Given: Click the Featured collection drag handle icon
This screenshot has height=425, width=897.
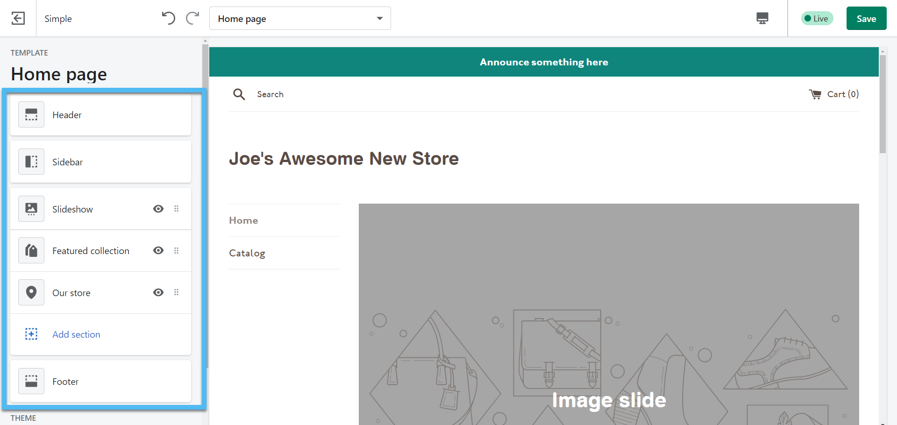Looking at the screenshot, I should 177,251.
